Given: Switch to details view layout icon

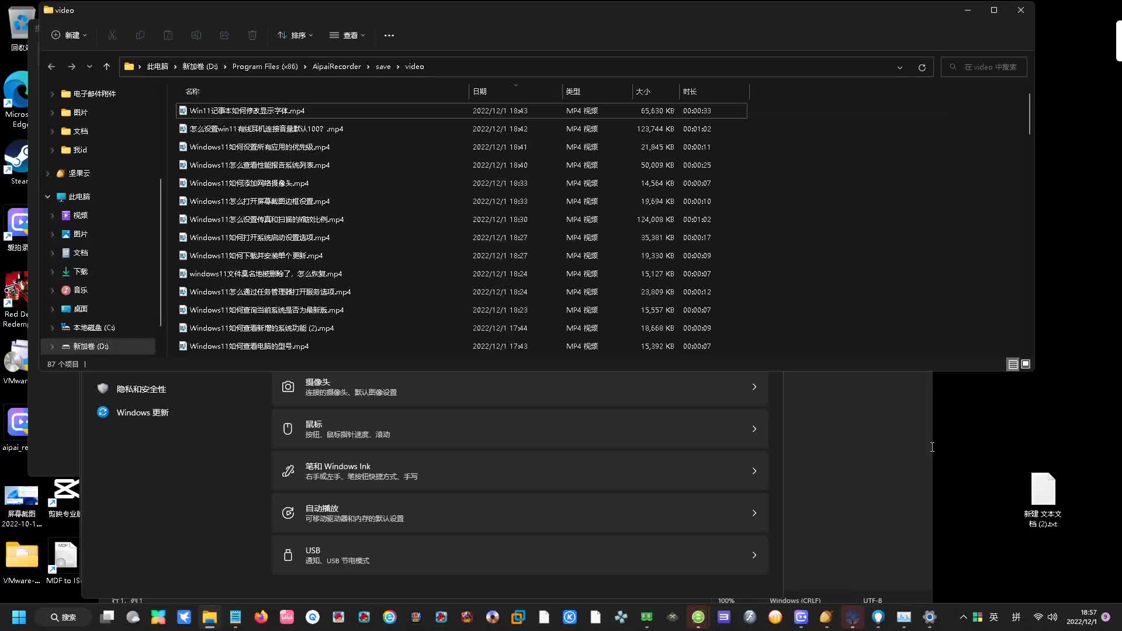Looking at the screenshot, I should coord(1013,364).
